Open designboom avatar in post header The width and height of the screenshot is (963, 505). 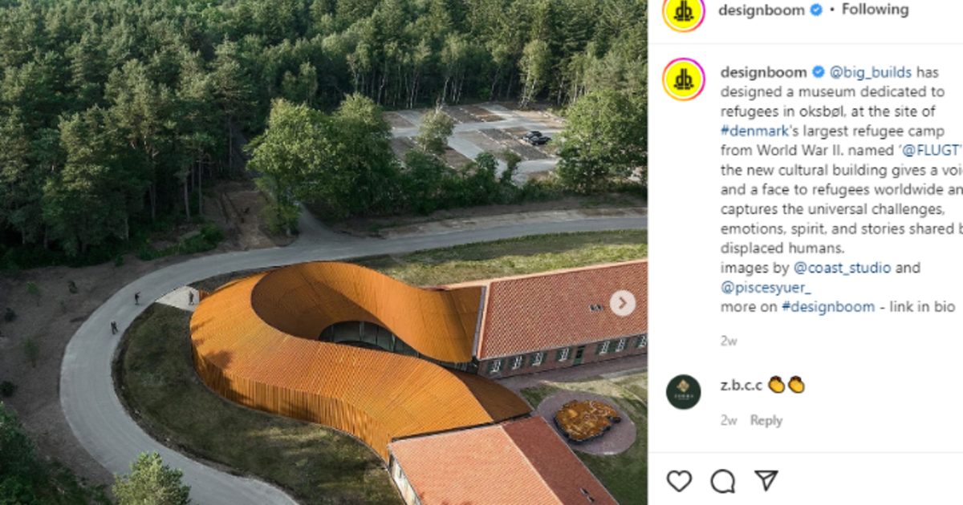coord(684,11)
